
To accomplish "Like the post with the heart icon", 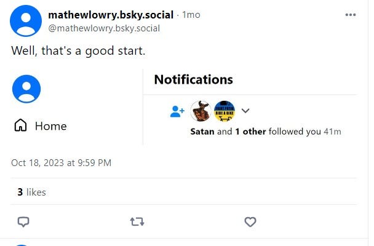I will pyautogui.click(x=250, y=221).
